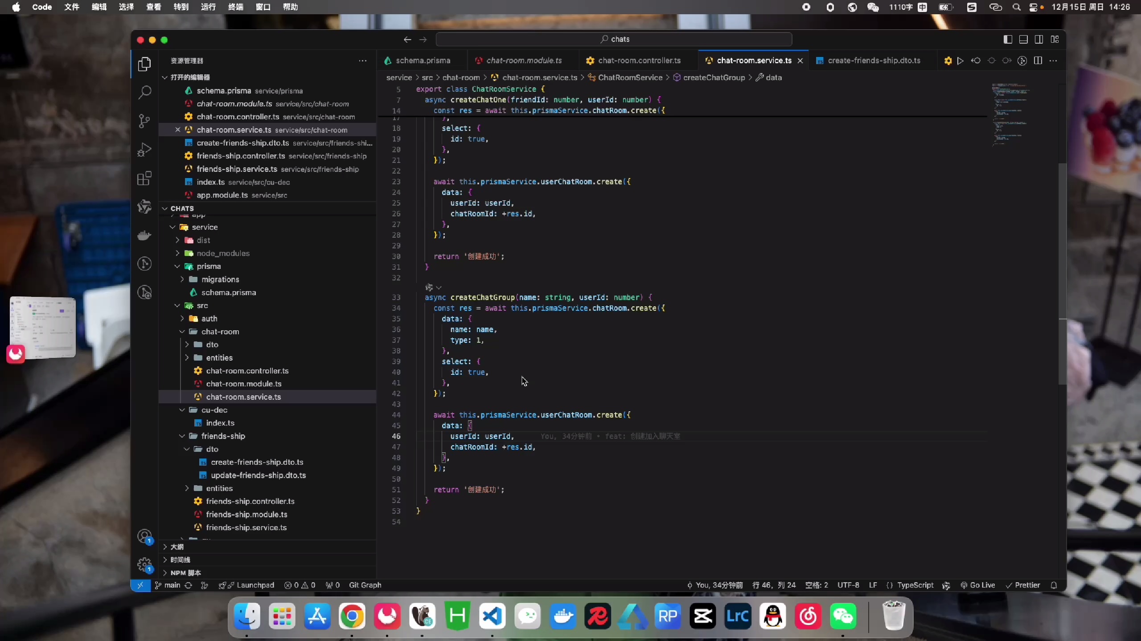Open the Explorer view in the activity bar

click(x=144, y=64)
